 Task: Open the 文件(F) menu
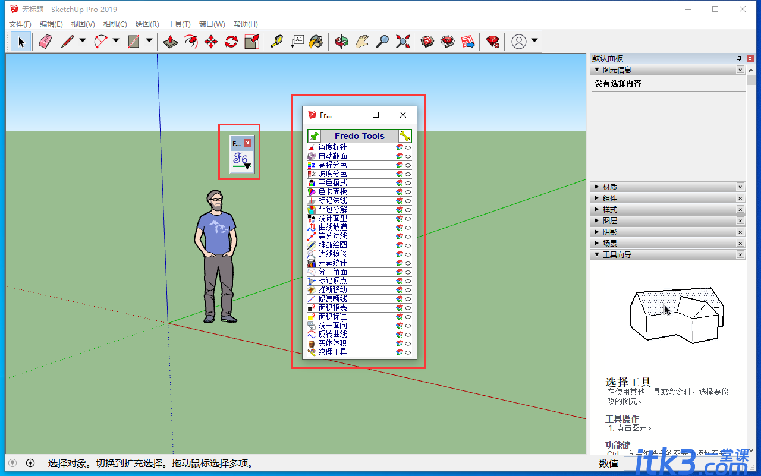pos(20,24)
